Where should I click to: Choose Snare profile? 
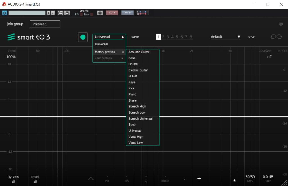tap(143, 100)
